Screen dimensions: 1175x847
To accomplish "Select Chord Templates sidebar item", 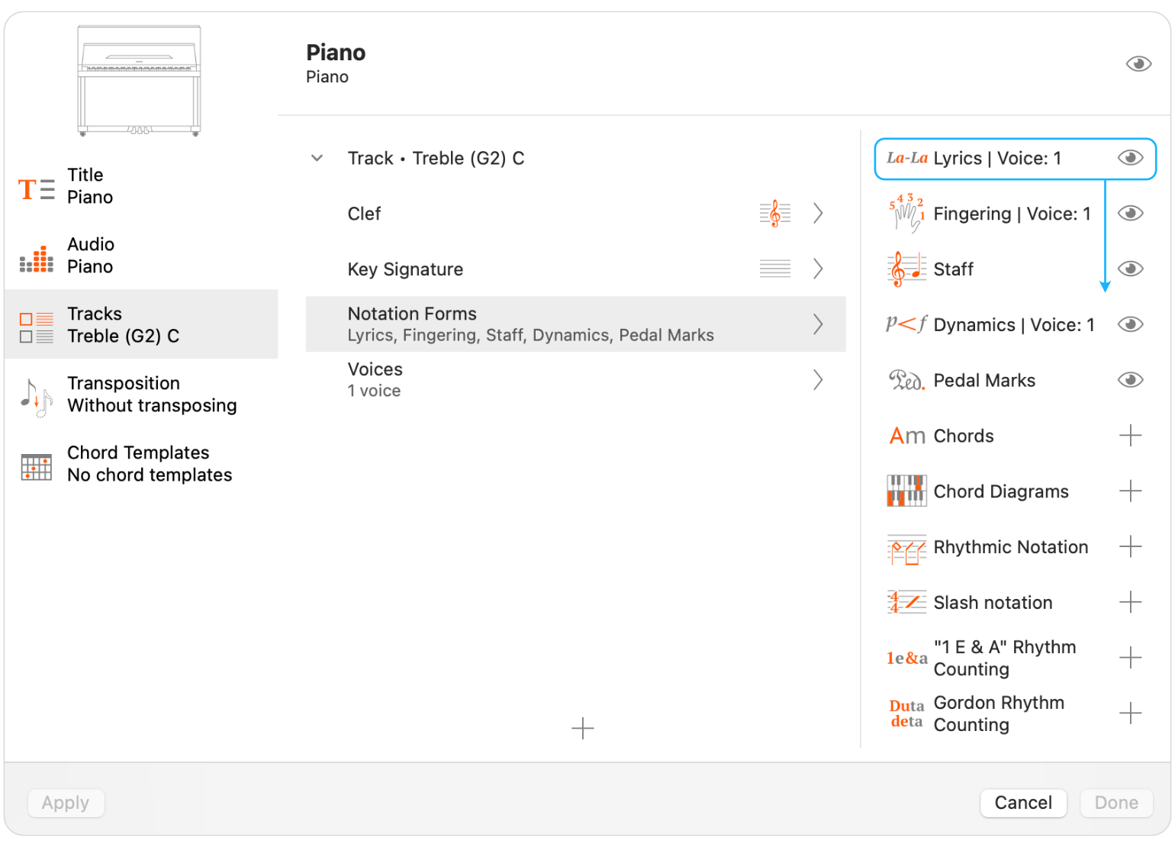I will [141, 464].
